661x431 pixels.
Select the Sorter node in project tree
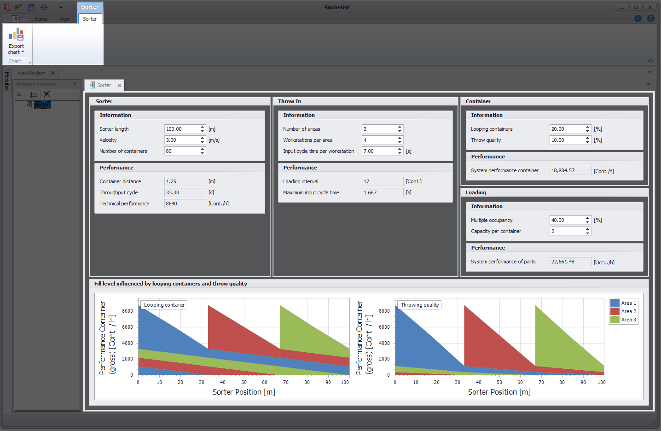(x=42, y=105)
